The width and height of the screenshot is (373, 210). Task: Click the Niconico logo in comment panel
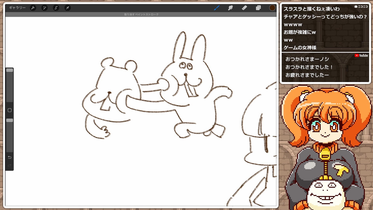pos(361,7)
